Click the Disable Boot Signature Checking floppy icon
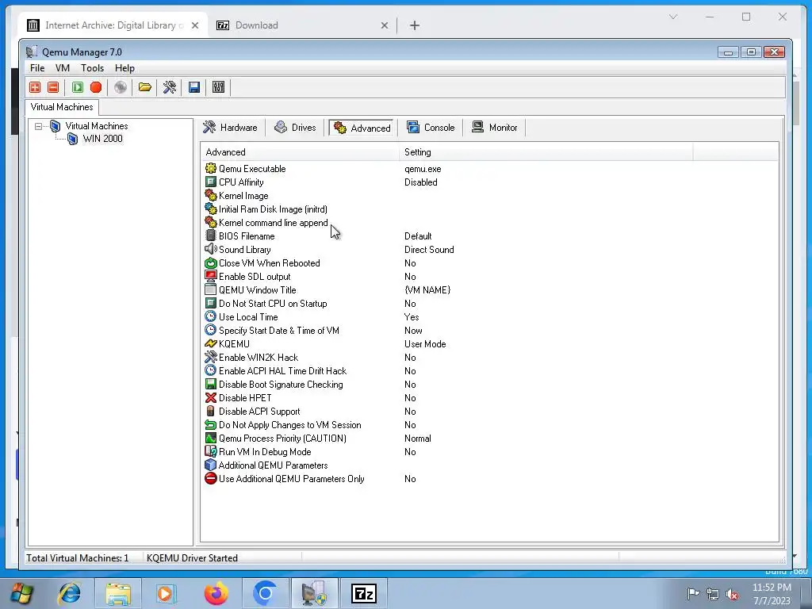The width and height of the screenshot is (812, 609). point(211,384)
